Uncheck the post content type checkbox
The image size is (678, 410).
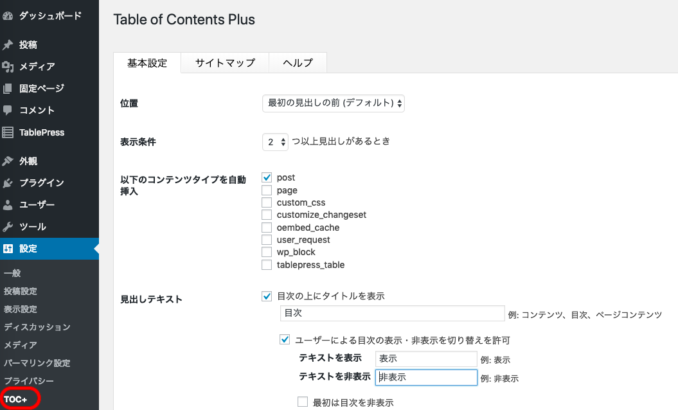[267, 177]
